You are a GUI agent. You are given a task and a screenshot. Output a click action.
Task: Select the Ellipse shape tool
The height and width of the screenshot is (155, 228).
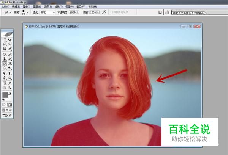(x=9, y=78)
